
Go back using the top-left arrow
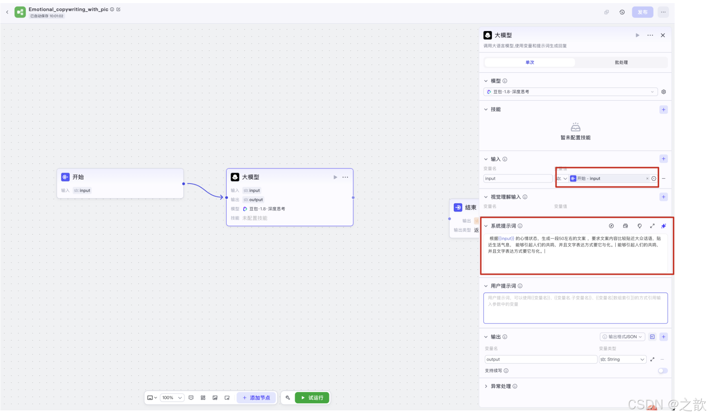pos(7,12)
